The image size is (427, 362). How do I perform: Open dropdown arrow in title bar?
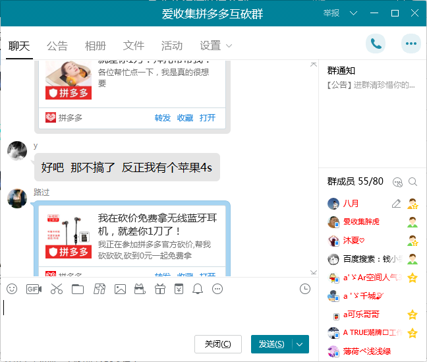pyautogui.click(x=353, y=13)
